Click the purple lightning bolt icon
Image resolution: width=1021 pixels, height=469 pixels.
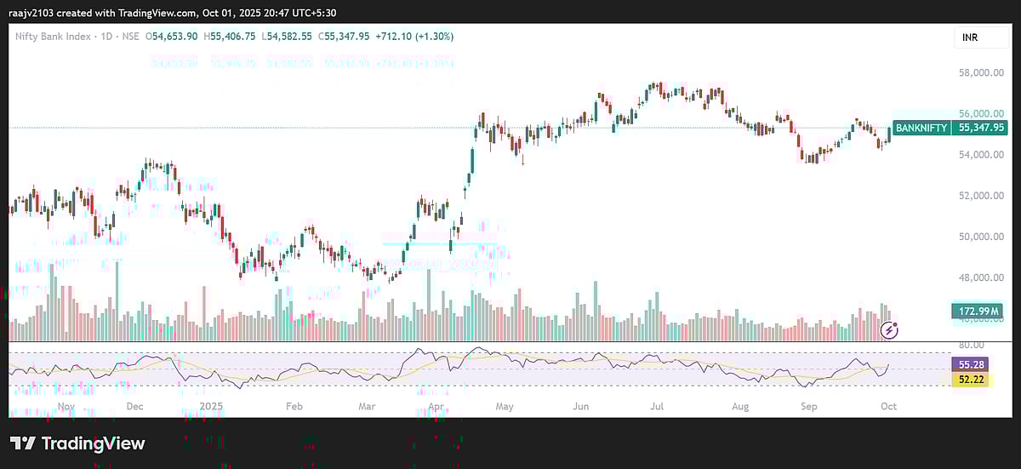click(x=890, y=329)
